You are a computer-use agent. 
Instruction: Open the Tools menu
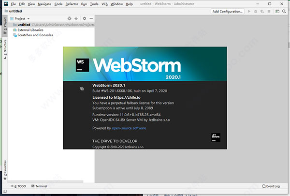pos(94,4)
